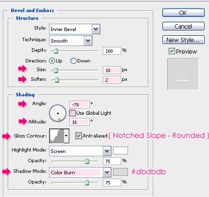Click the Structure section label
This screenshot has height=197, width=209.
(27, 18)
